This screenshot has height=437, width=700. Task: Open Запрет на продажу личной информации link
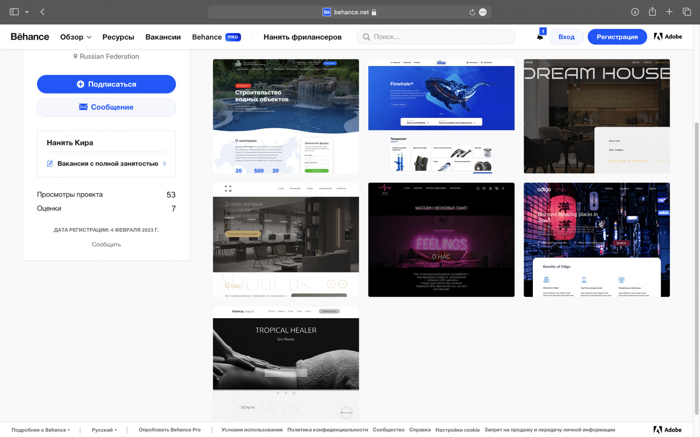[549, 430]
